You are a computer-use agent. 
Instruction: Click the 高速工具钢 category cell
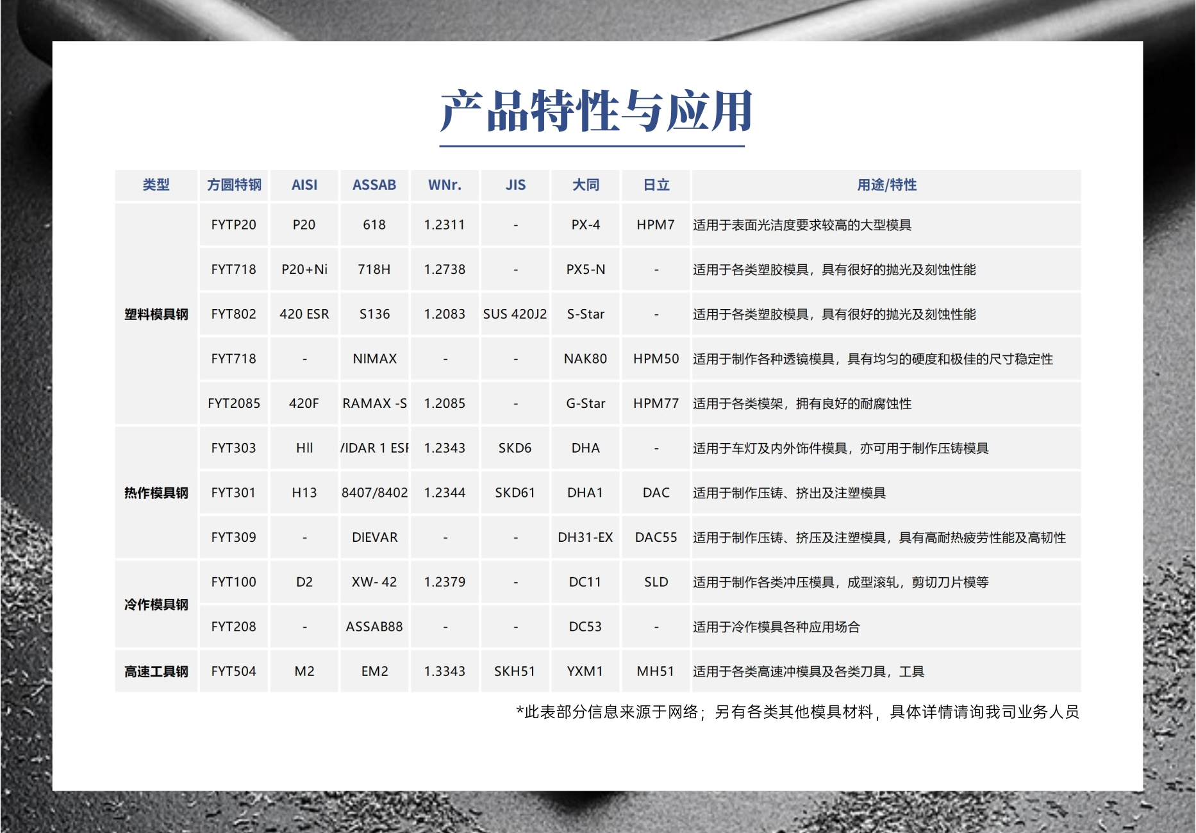click(156, 671)
